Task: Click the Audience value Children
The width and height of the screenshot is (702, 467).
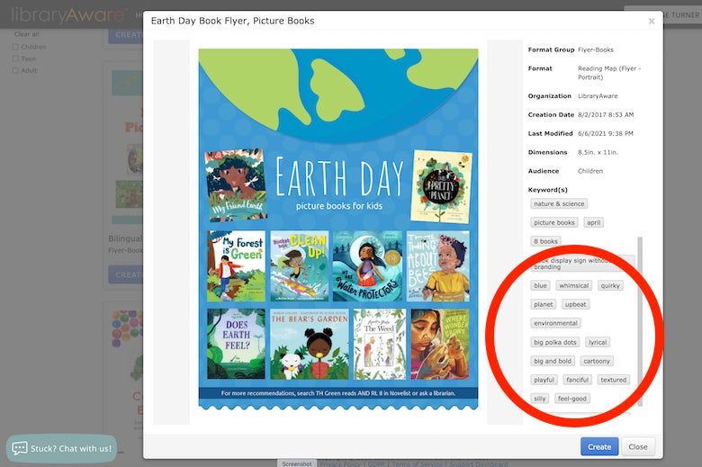Action: [590, 171]
